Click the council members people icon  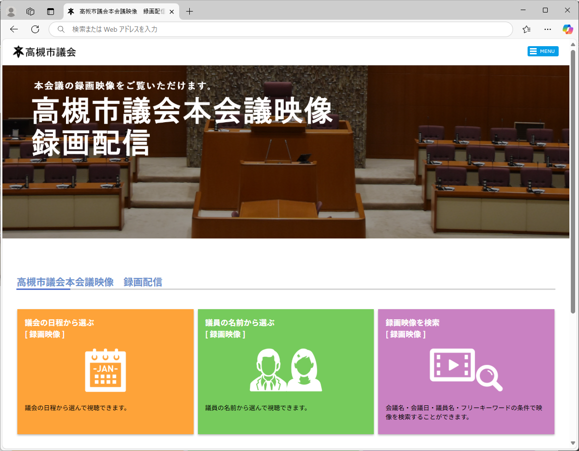point(286,370)
